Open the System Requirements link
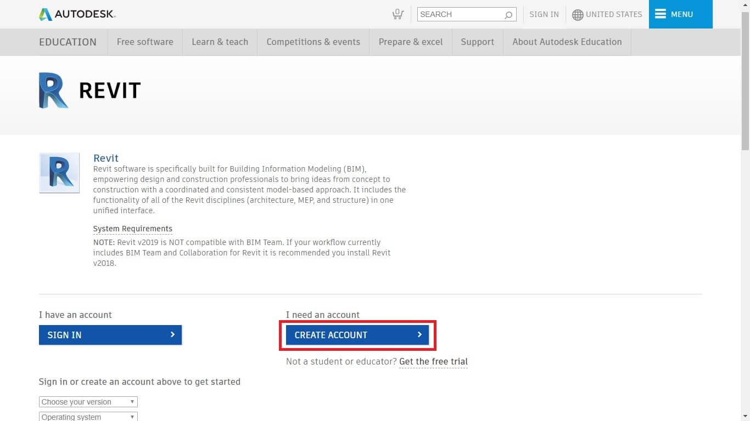 pyautogui.click(x=133, y=229)
